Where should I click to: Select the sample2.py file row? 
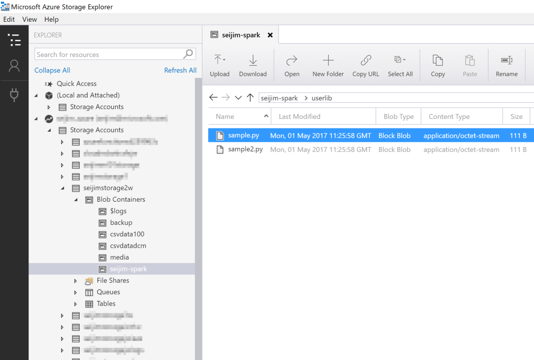245,150
